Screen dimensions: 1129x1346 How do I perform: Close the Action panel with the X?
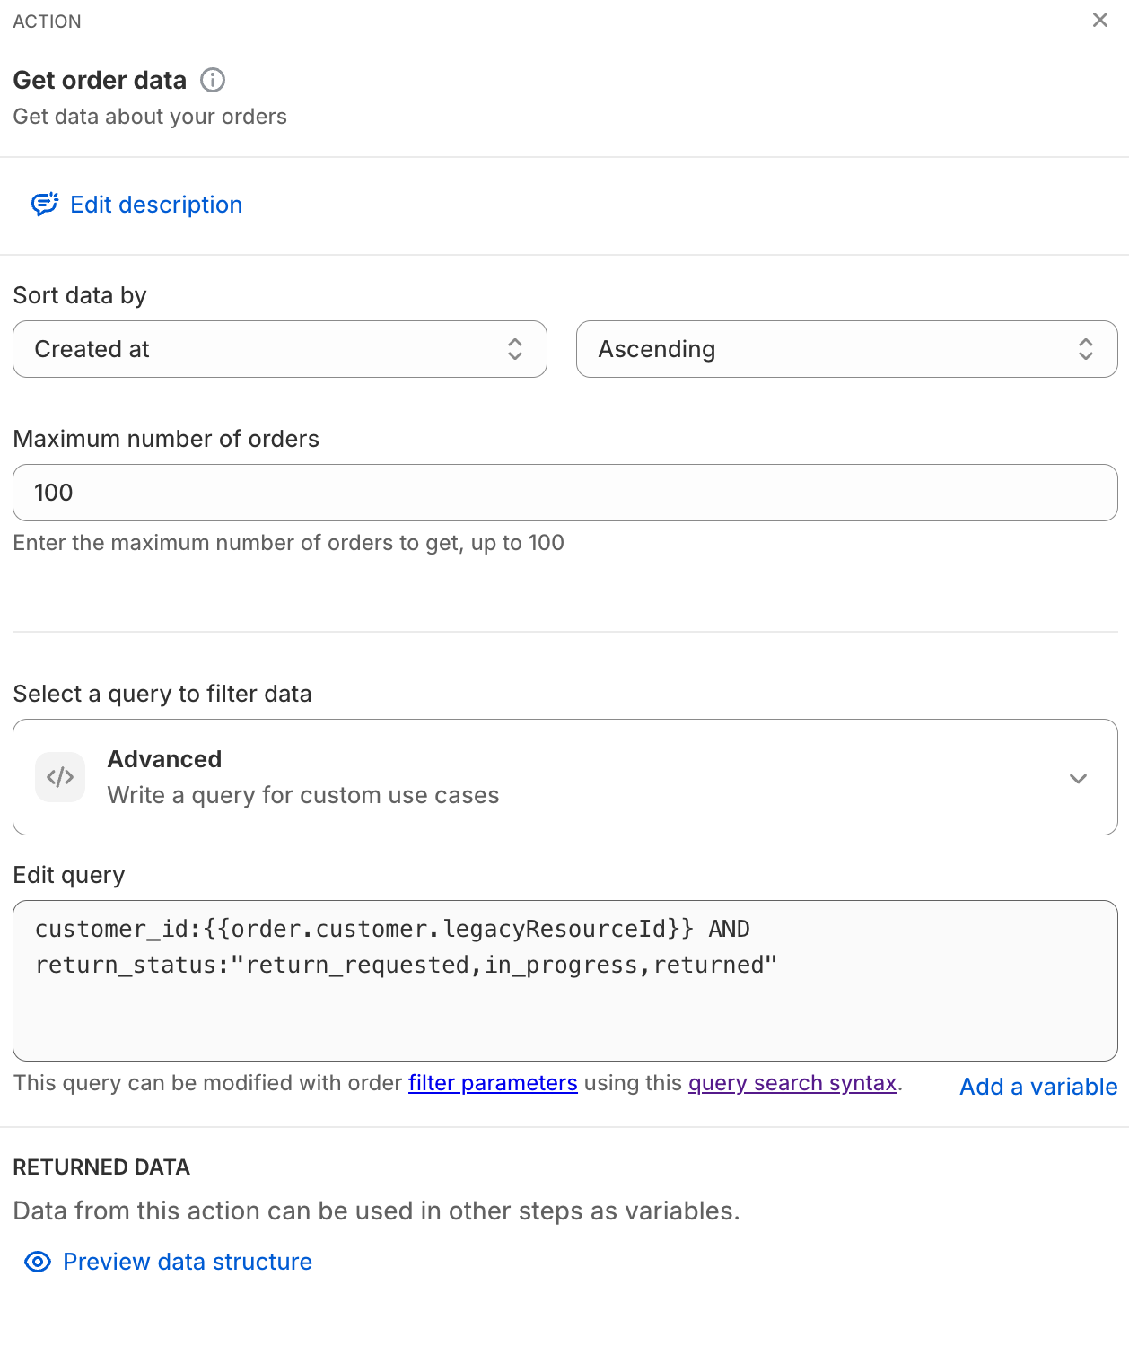[x=1099, y=20]
